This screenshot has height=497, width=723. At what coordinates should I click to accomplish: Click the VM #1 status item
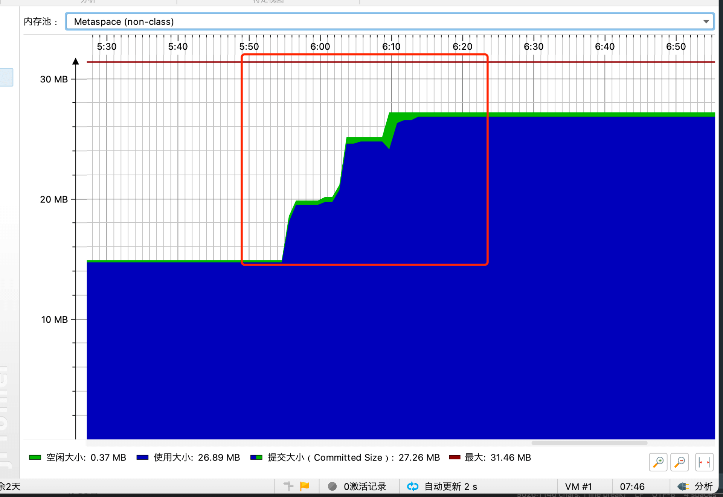point(578,486)
